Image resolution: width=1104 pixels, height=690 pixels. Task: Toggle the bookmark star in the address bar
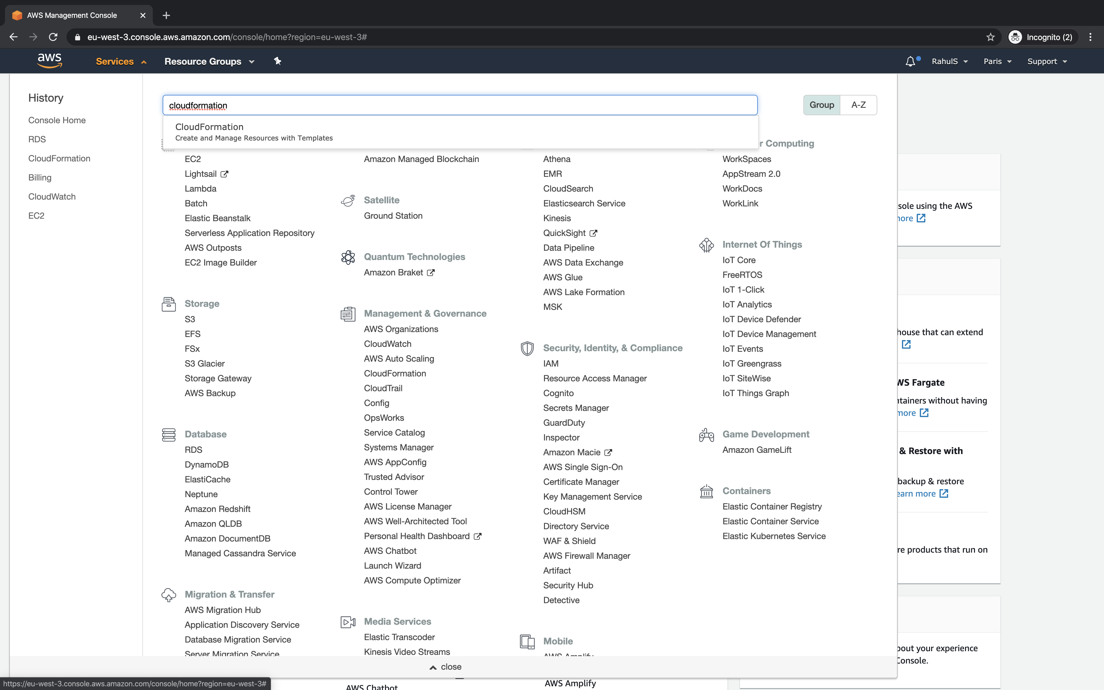click(990, 37)
